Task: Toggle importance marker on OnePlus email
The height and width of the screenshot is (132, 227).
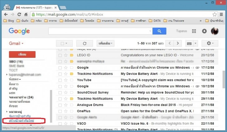Action: [x=72, y=111]
